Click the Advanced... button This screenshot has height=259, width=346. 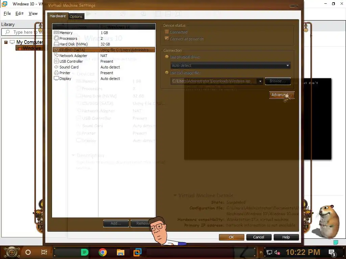(282, 95)
